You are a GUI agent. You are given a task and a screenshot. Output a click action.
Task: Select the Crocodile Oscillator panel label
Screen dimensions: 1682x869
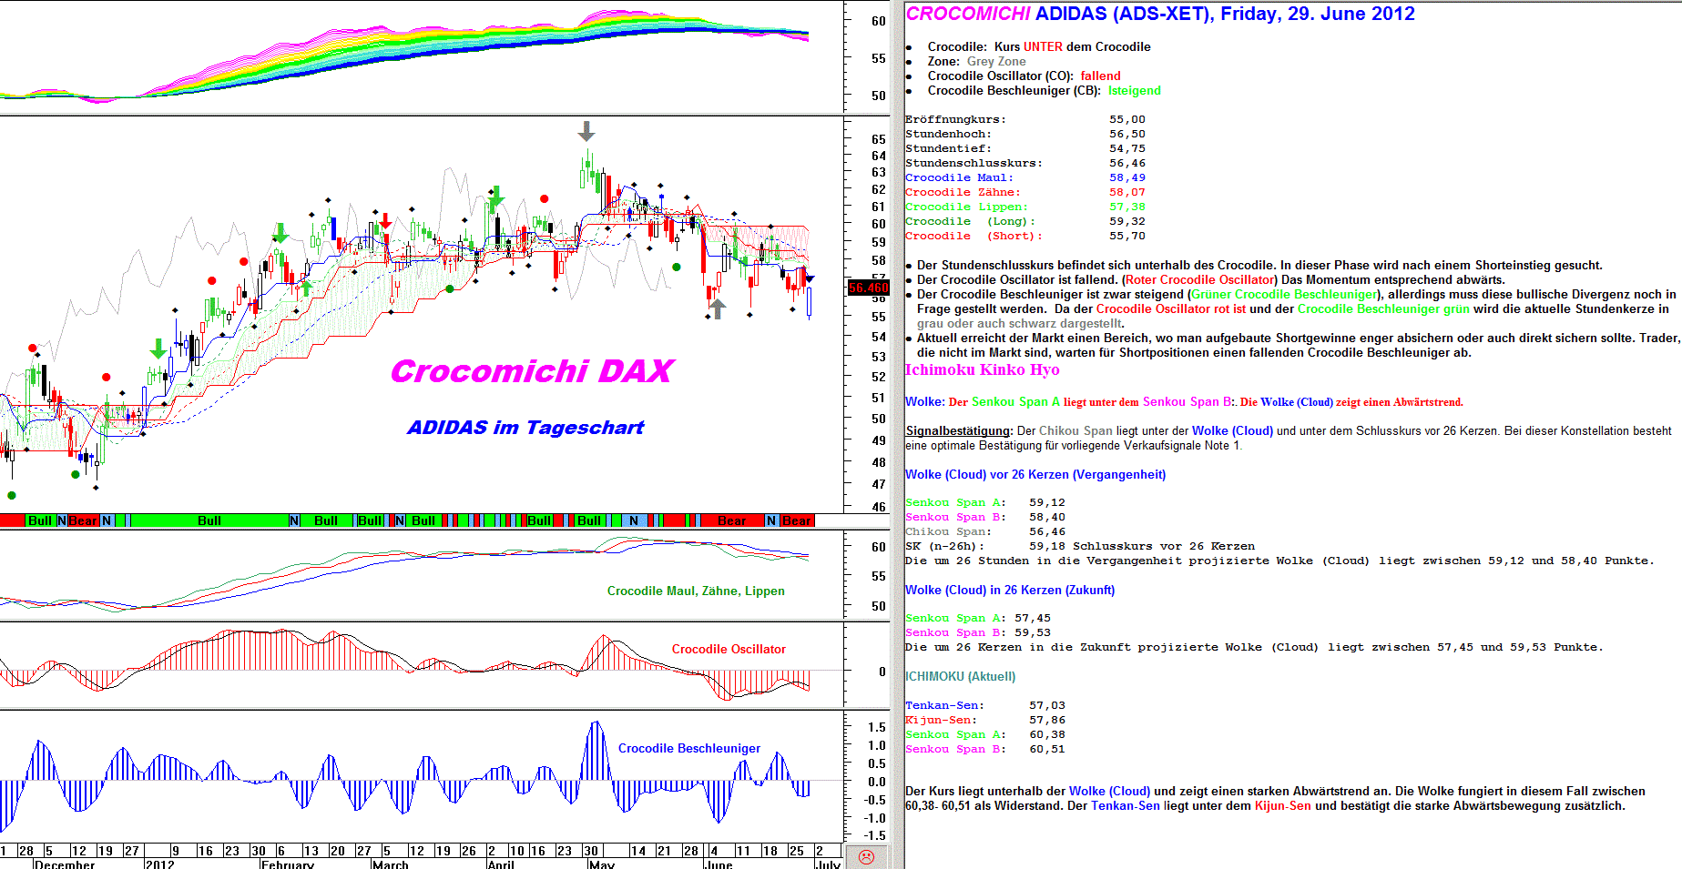(x=729, y=649)
